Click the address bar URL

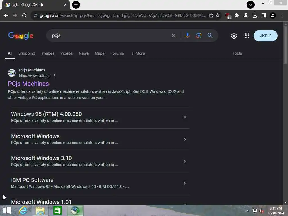(x=123, y=16)
